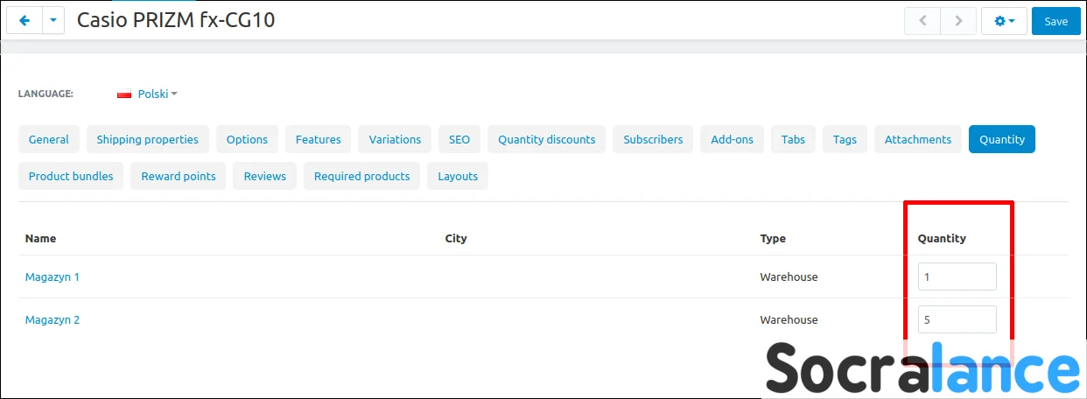Image resolution: width=1087 pixels, height=399 pixels.
Task: Select the Quantity discounts tab
Action: 546,139
